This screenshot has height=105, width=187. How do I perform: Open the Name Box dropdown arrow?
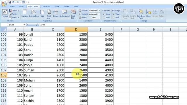click(x=24, y=24)
